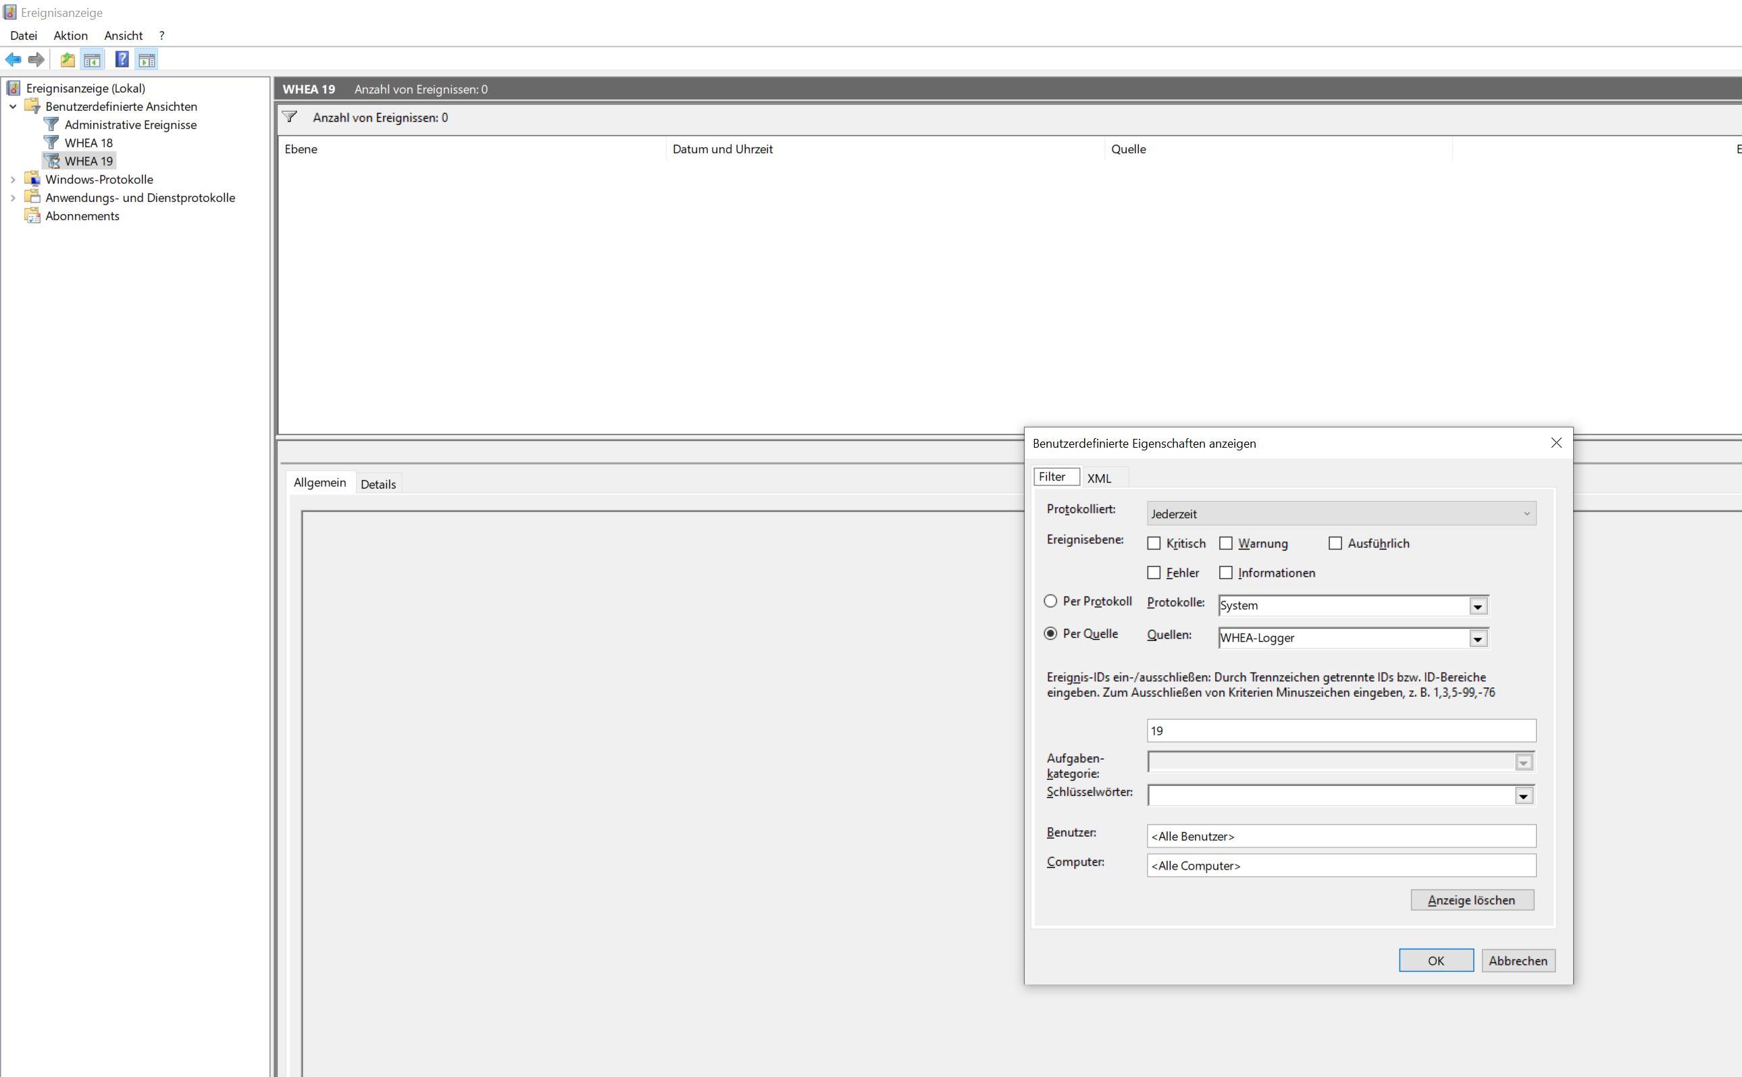Enable the Warnung checkbox

point(1225,544)
